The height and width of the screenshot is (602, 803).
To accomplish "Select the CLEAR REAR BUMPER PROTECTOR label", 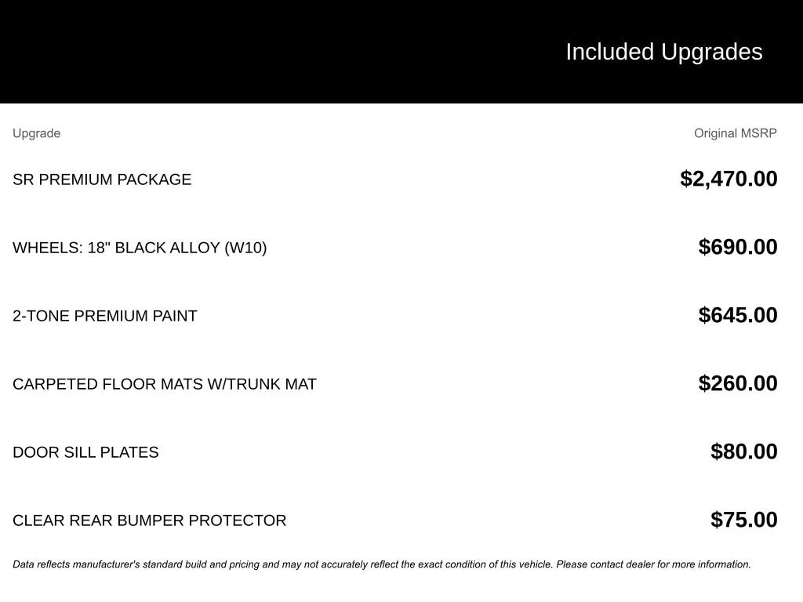I will click(x=150, y=520).
